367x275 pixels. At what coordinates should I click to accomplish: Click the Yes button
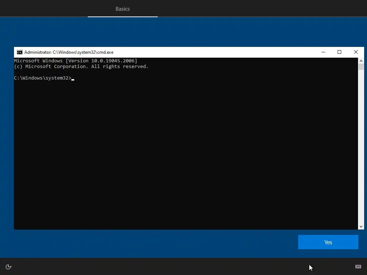[x=328, y=242]
